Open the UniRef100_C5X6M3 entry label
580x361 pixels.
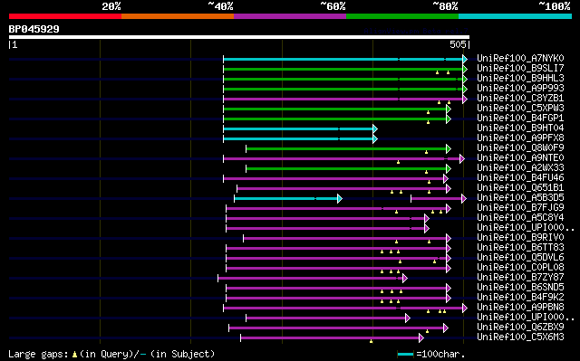point(520,337)
